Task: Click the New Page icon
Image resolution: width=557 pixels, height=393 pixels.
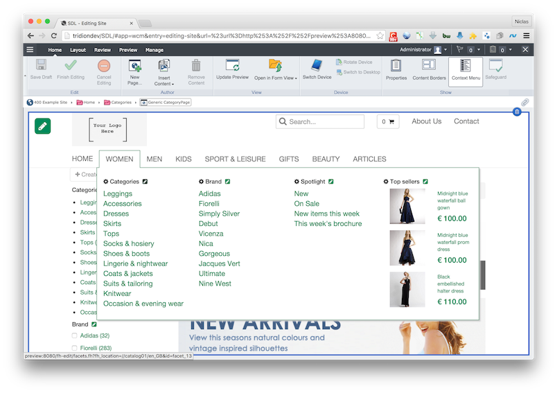Action: click(134, 67)
